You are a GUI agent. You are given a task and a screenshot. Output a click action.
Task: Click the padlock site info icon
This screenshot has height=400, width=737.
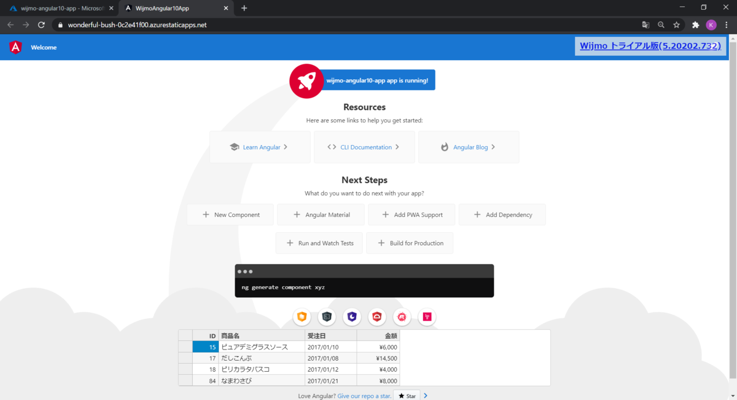point(60,25)
